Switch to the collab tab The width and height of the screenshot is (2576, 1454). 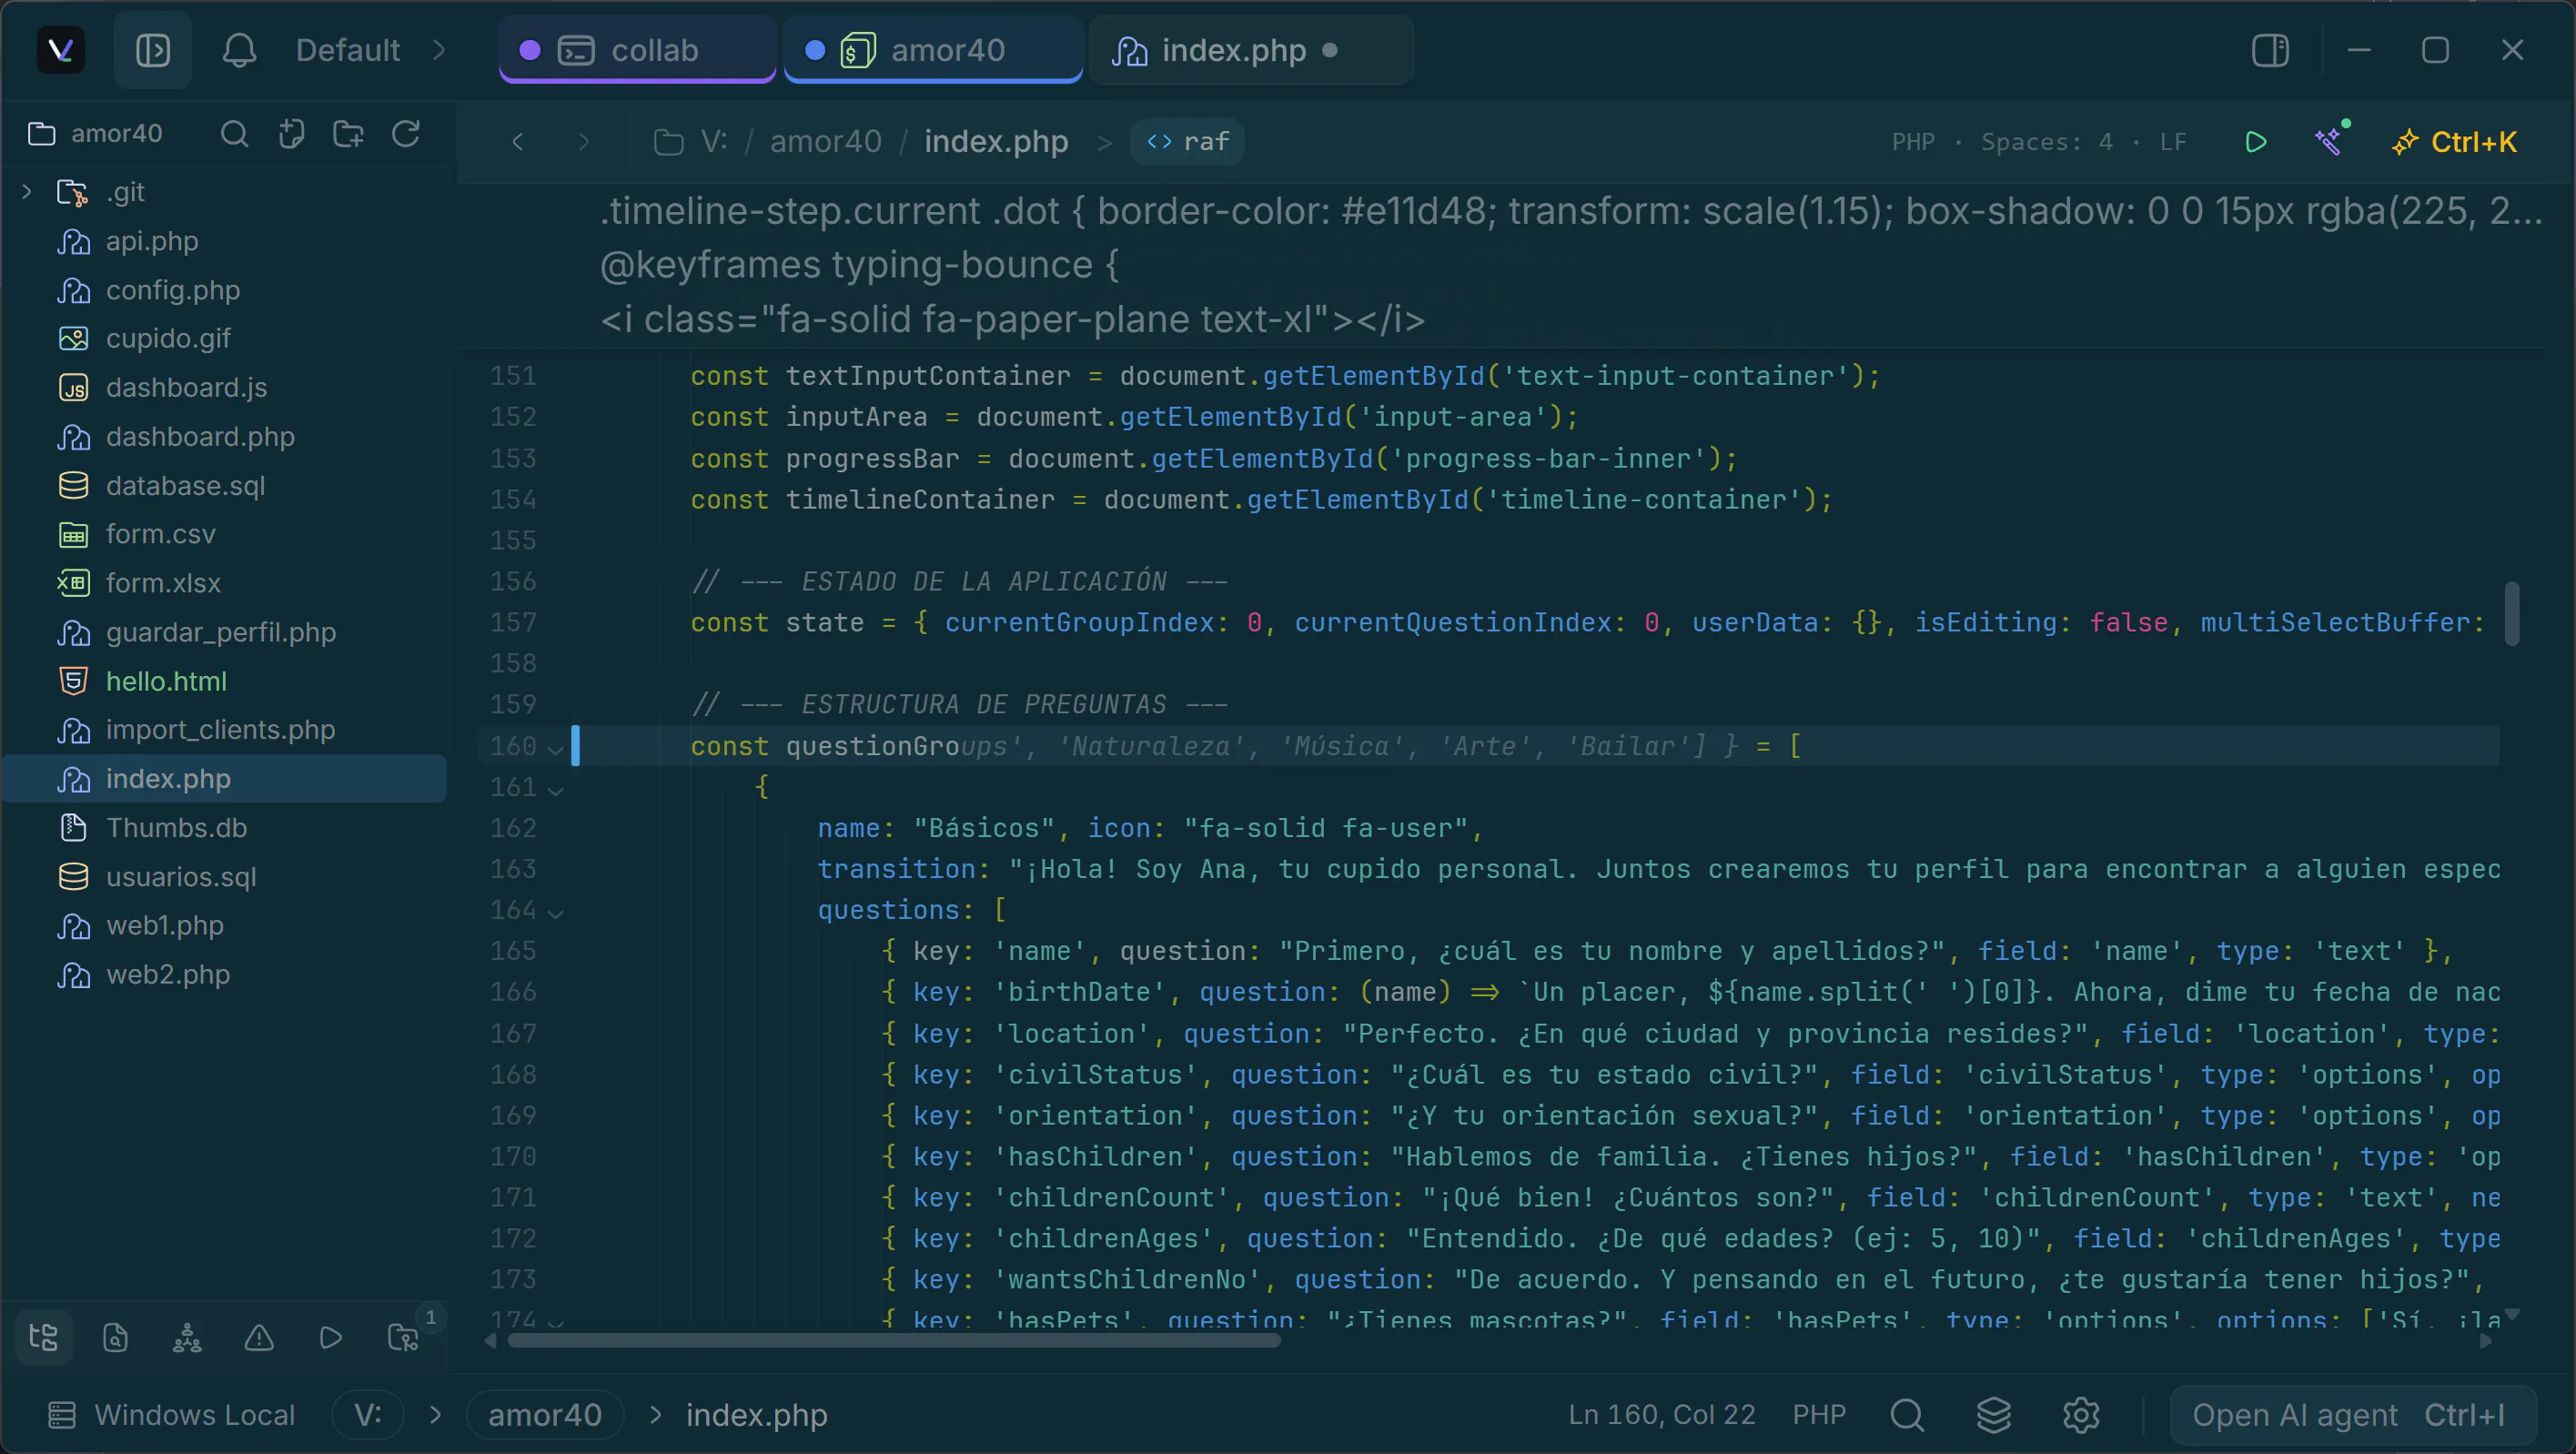pos(637,50)
